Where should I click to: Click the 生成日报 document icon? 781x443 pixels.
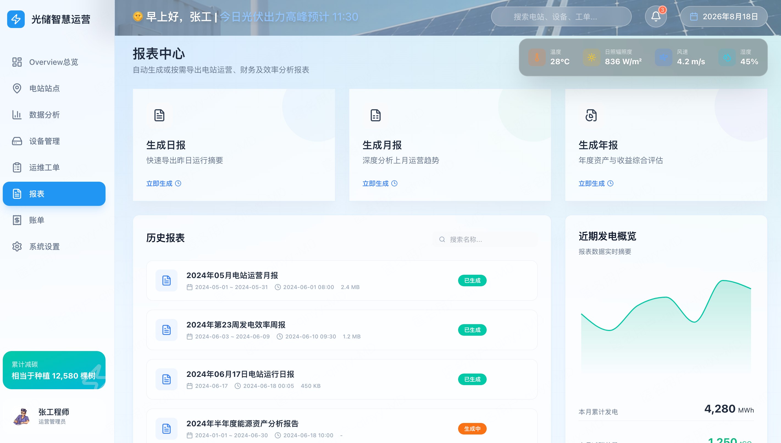tap(159, 115)
